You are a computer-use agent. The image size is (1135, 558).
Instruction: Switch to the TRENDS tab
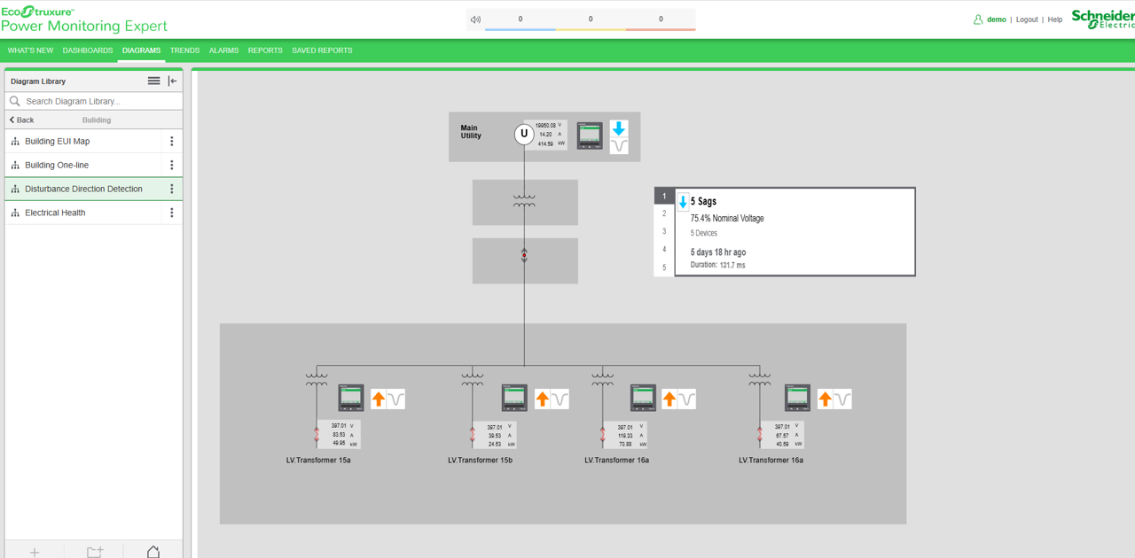pyautogui.click(x=184, y=50)
